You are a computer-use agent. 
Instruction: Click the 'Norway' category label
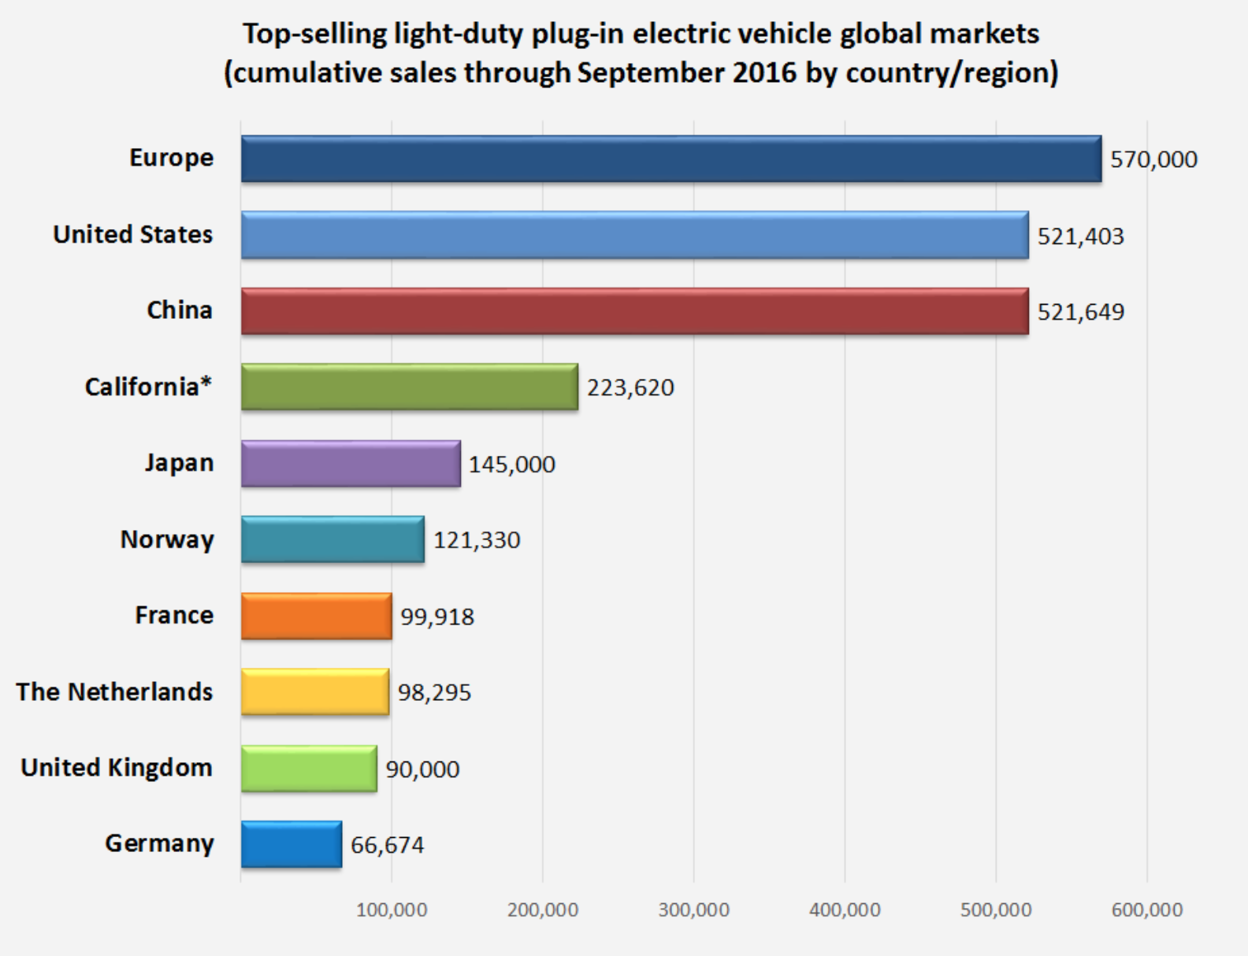click(167, 539)
